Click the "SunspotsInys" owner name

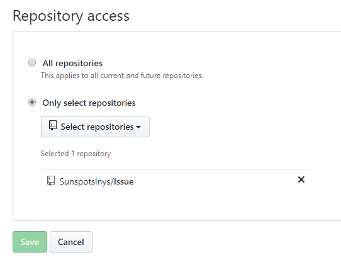point(85,181)
